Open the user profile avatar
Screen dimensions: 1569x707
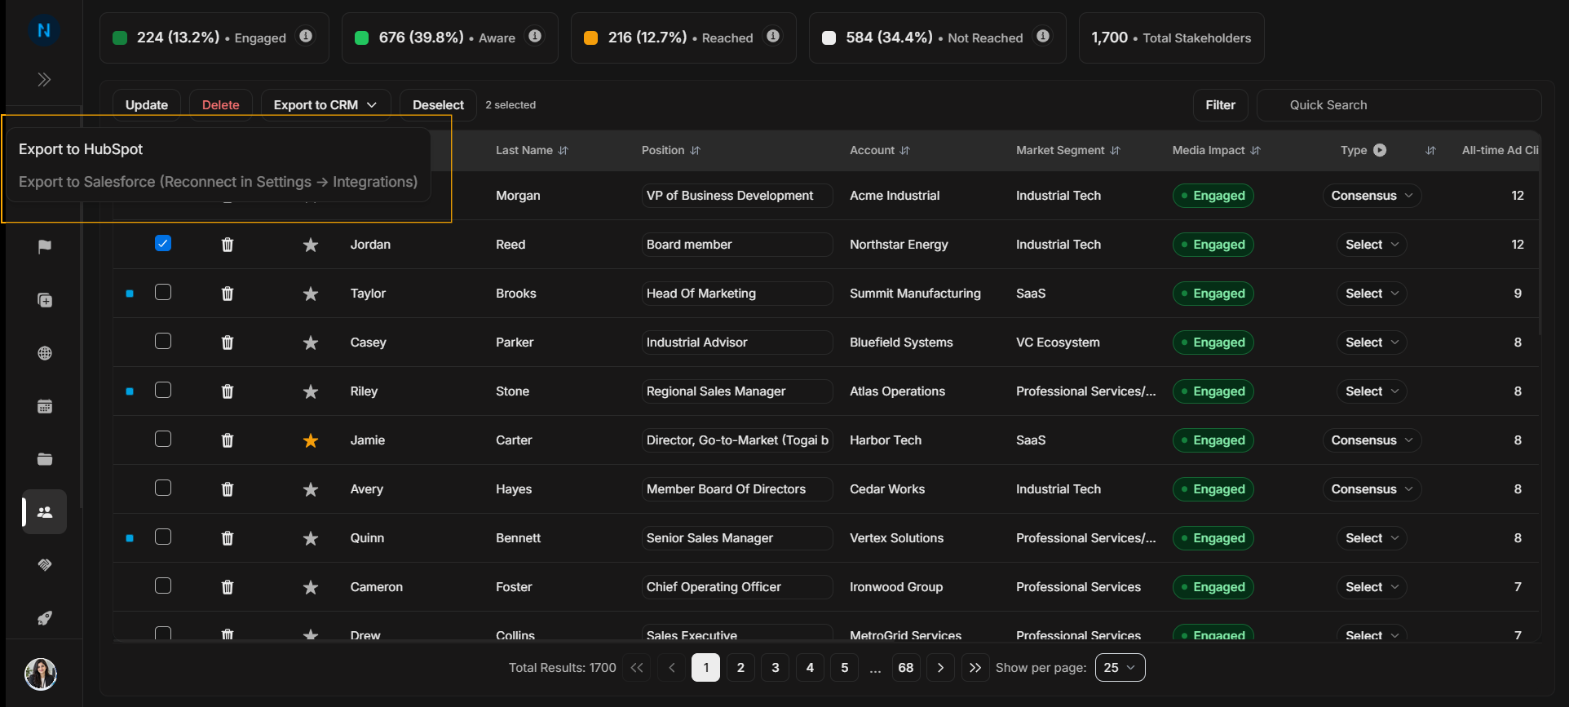41,674
